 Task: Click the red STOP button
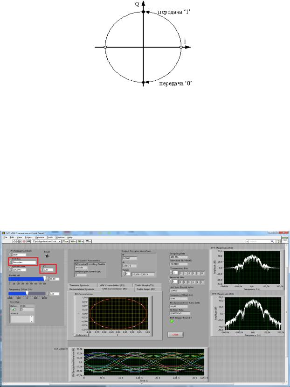(175, 335)
